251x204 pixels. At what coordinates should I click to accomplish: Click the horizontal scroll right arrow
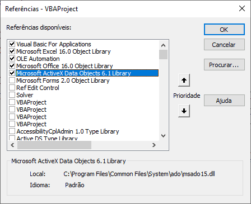pyautogui.click(x=154, y=145)
